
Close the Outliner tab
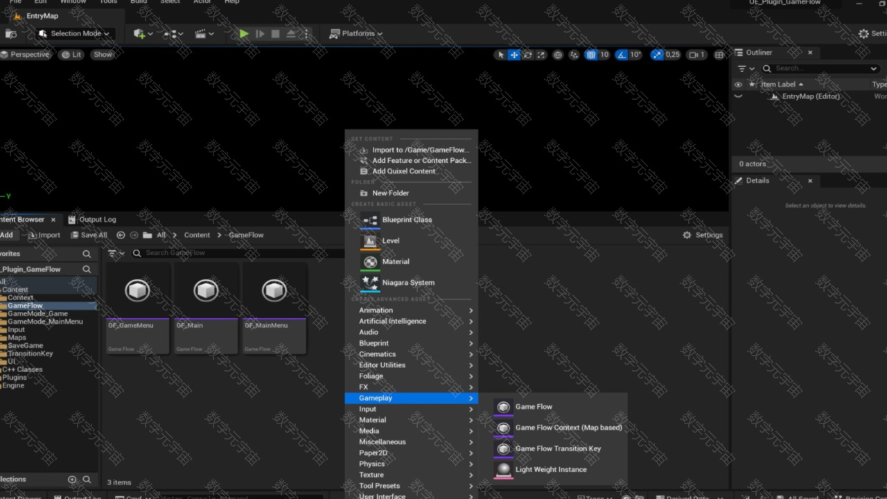pos(810,53)
